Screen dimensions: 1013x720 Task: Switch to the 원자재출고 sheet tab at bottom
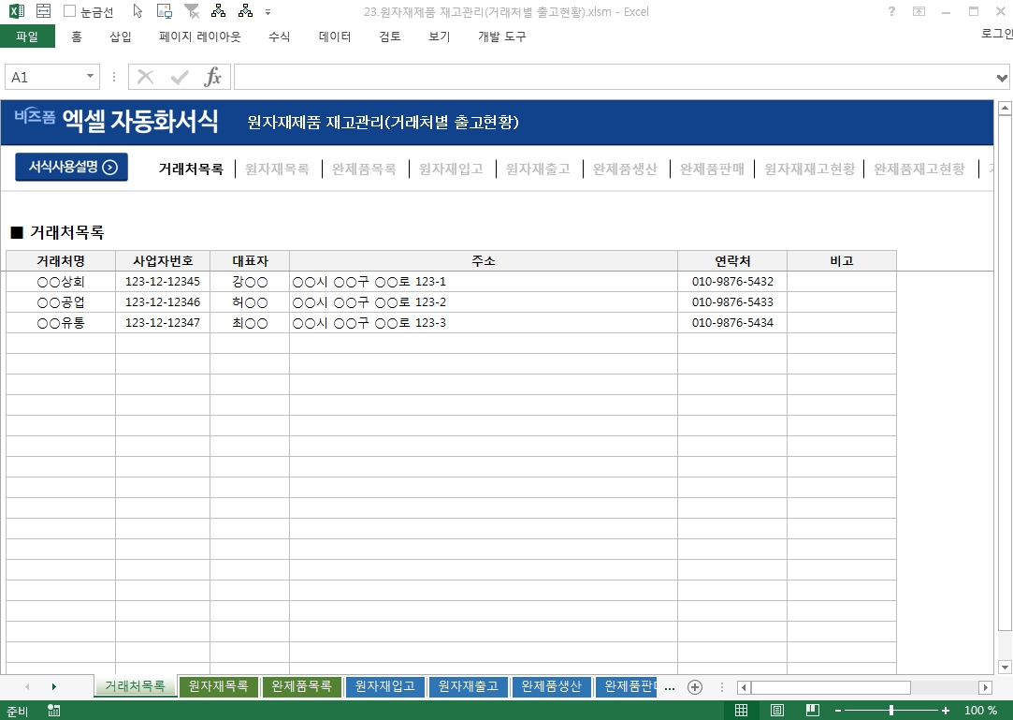(469, 686)
